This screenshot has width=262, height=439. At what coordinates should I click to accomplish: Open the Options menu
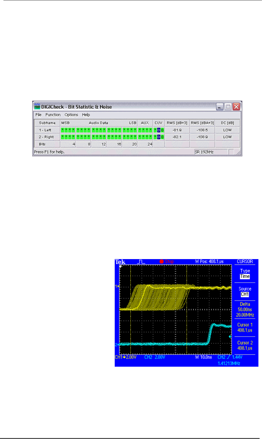coord(71,115)
